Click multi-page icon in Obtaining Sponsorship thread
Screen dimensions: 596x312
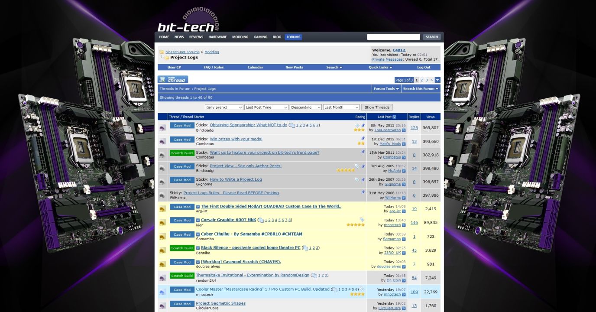(292, 125)
